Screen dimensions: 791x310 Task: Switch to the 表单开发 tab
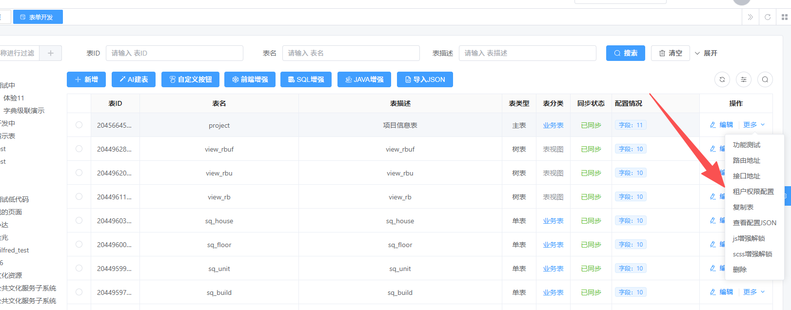point(38,17)
